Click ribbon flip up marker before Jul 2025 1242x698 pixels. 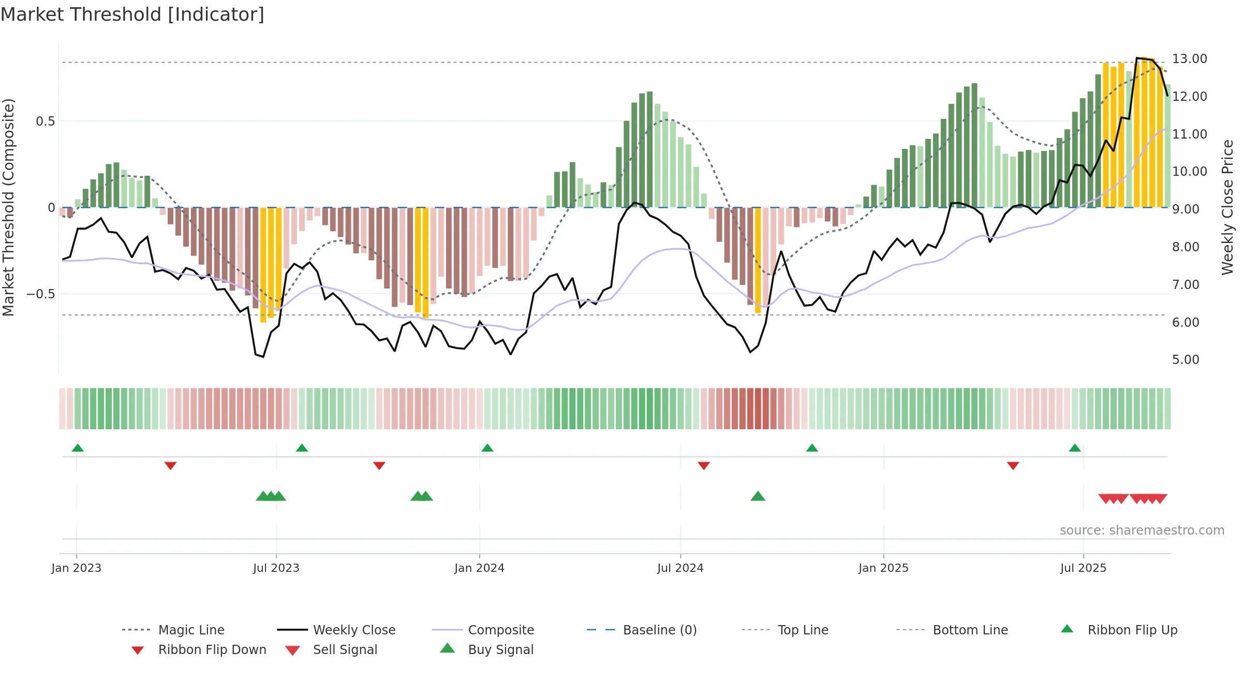1075,448
